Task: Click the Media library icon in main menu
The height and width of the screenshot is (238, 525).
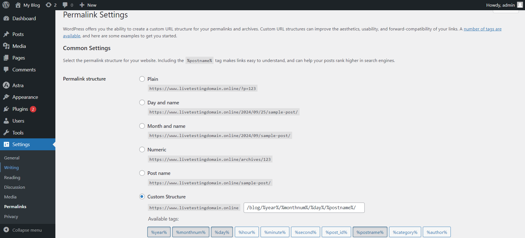Action: (x=6, y=46)
